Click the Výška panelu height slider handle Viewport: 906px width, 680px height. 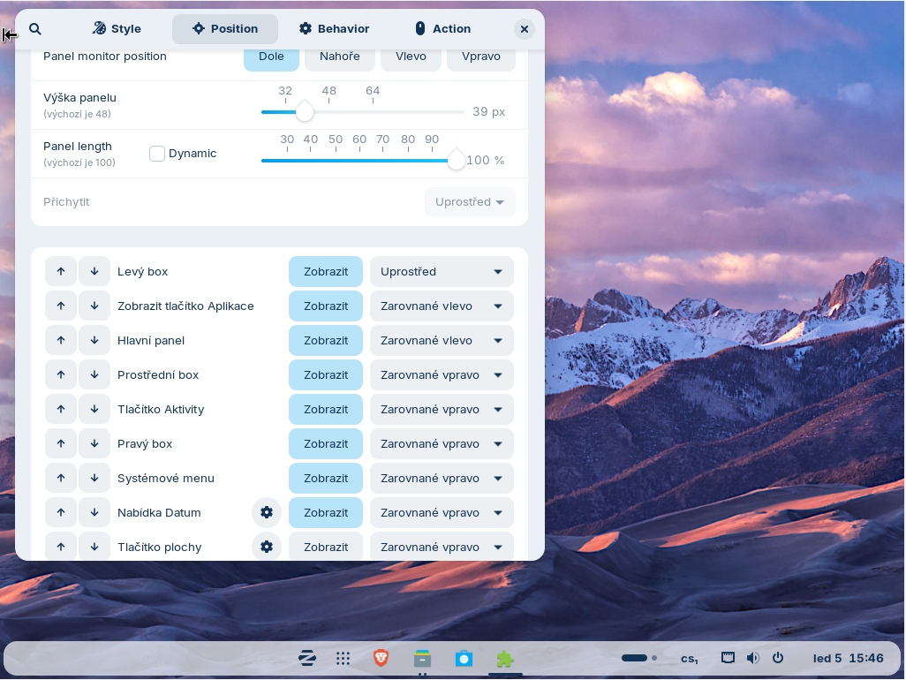[305, 112]
